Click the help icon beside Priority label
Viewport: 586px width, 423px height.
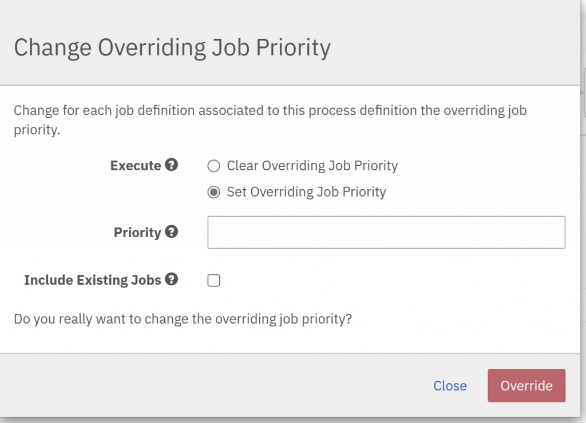pos(171,232)
